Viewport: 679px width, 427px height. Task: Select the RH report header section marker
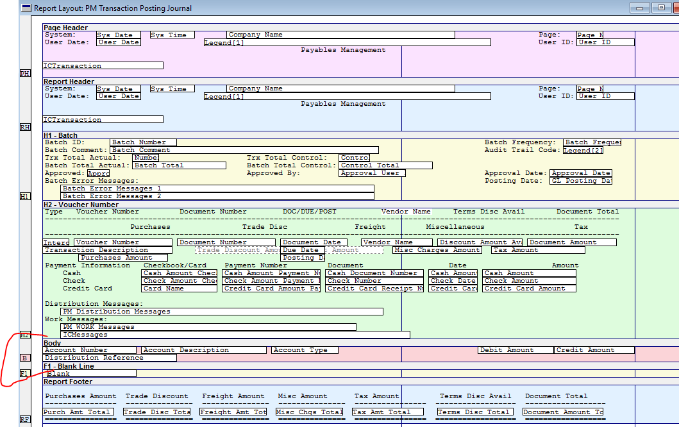[24, 127]
